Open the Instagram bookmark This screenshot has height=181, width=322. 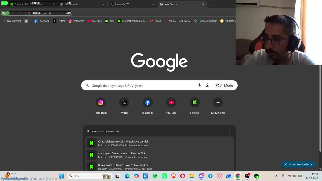tap(76, 21)
